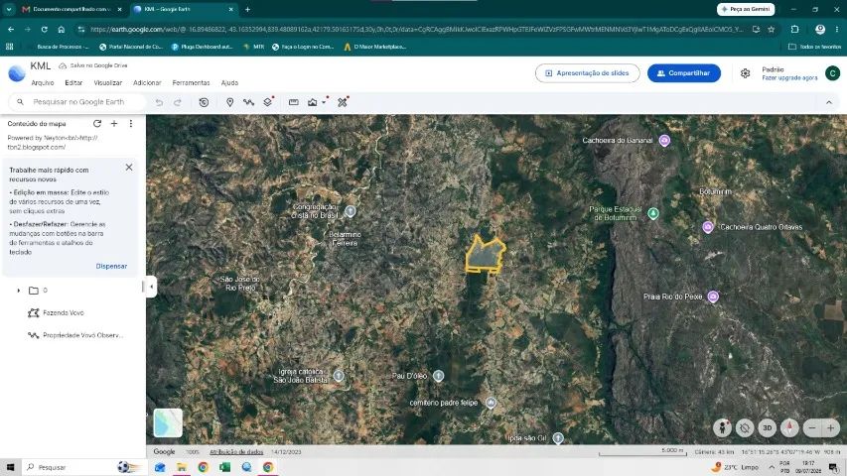The width and height of the screenshot is (847, 476).
Task: Click the compass to reset north
Action: [x=789, y=428]
